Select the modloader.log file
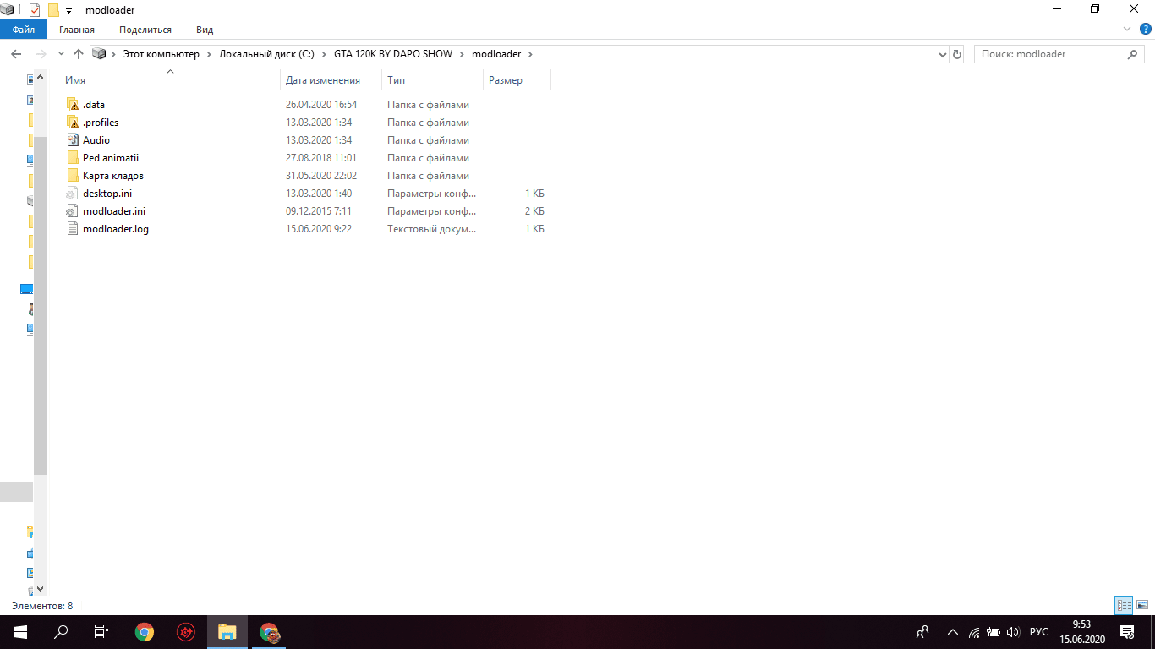This screenshot has height=649, width=1155. pyautogui.click(x=115, y=229)
